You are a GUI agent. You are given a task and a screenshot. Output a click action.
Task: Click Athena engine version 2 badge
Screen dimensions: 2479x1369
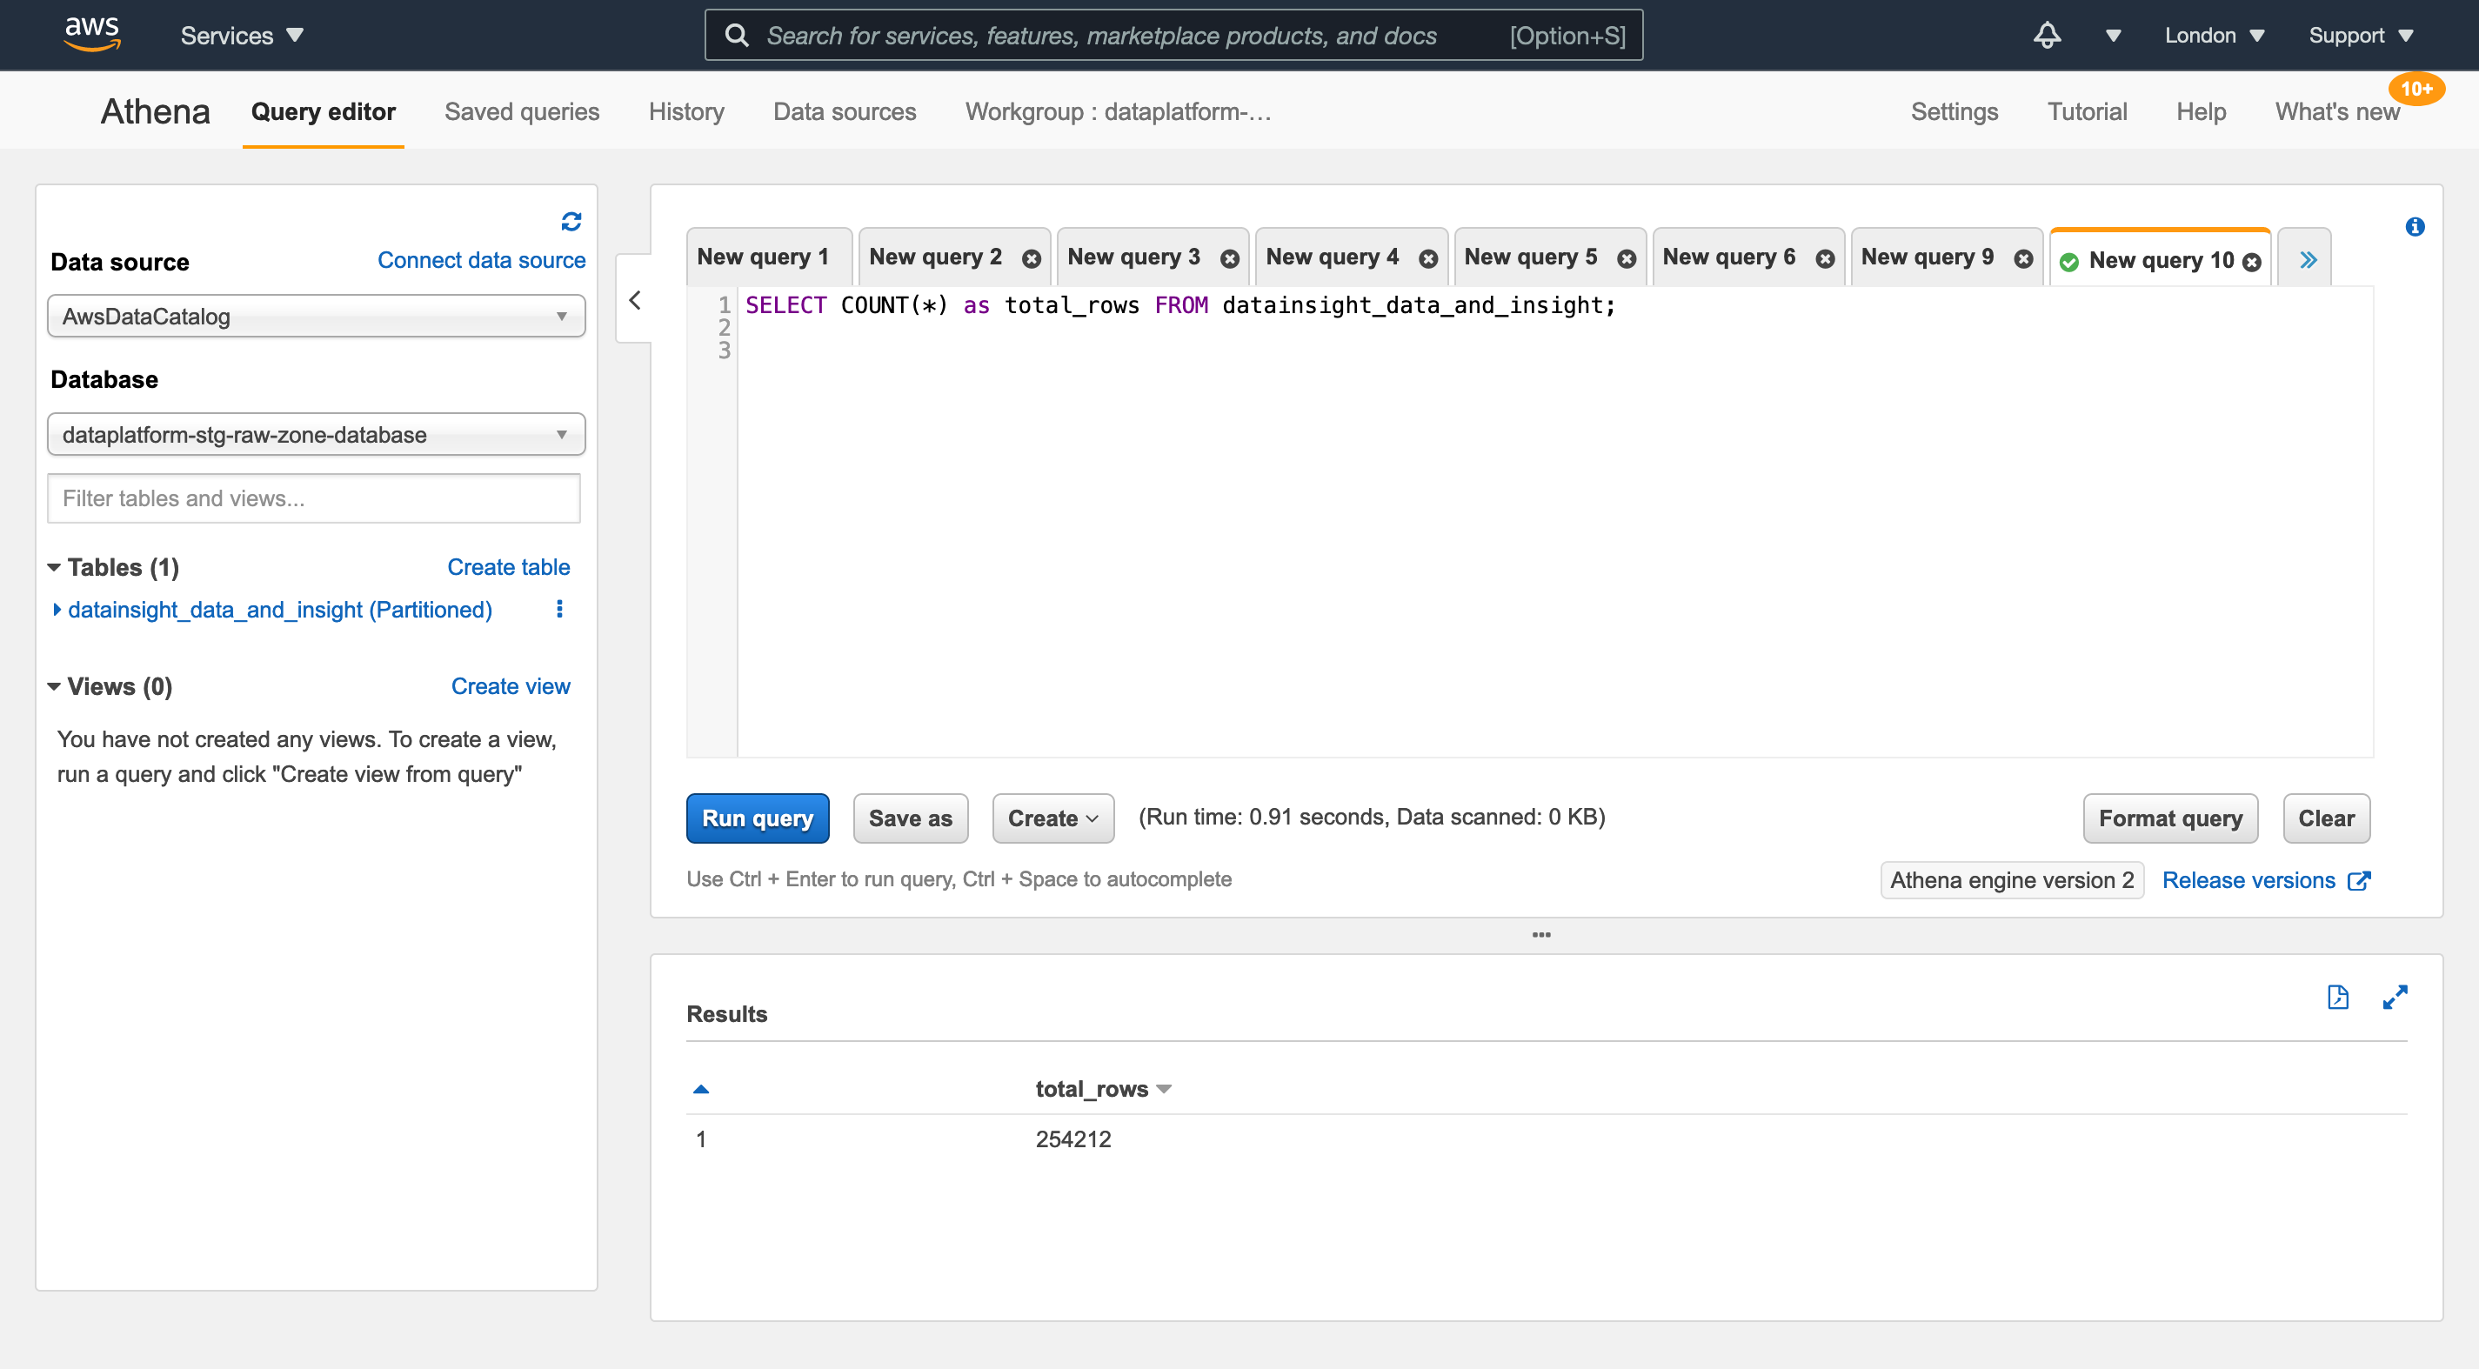pos(2011,880)
